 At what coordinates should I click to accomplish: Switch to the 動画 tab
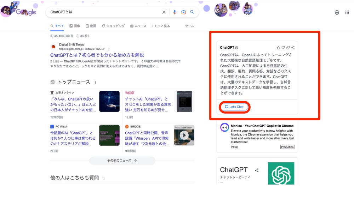[91, 26]
